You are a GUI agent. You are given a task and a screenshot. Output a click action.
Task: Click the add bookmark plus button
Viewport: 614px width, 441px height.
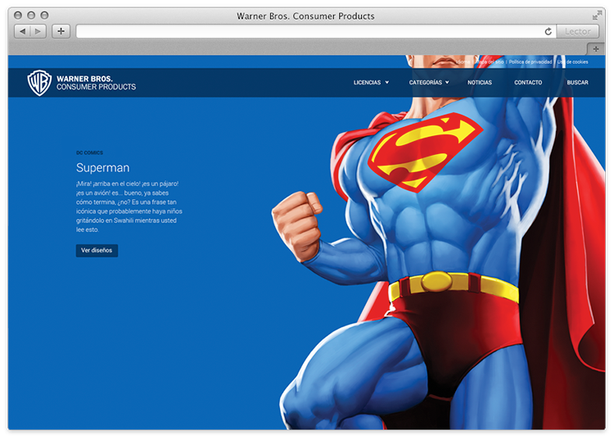[x=61, y=31]
